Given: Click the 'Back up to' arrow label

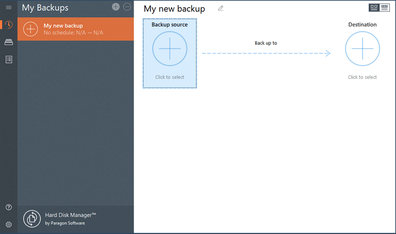Looking at the screenshot, I should coord(266,43).
